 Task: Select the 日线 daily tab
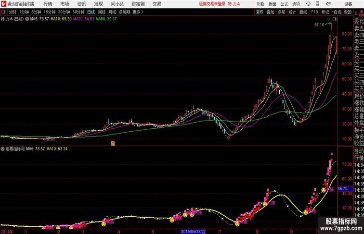click(x=91, y=12)
